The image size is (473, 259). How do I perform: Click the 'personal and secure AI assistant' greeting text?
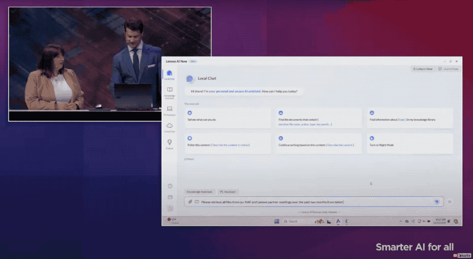coord(235,91)
